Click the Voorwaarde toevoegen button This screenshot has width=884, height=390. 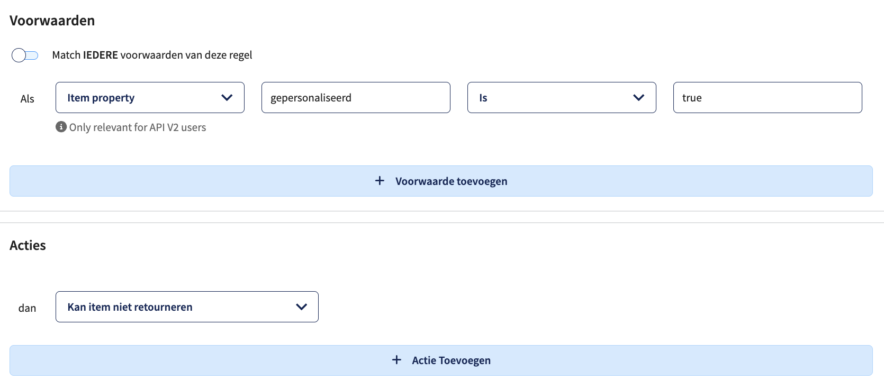point(441,181)
